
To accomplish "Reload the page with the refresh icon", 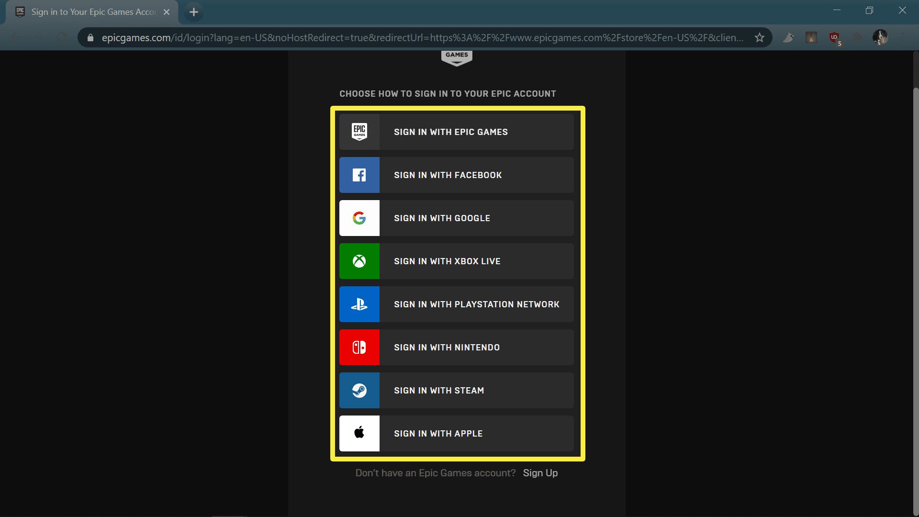I will [62, 37].
